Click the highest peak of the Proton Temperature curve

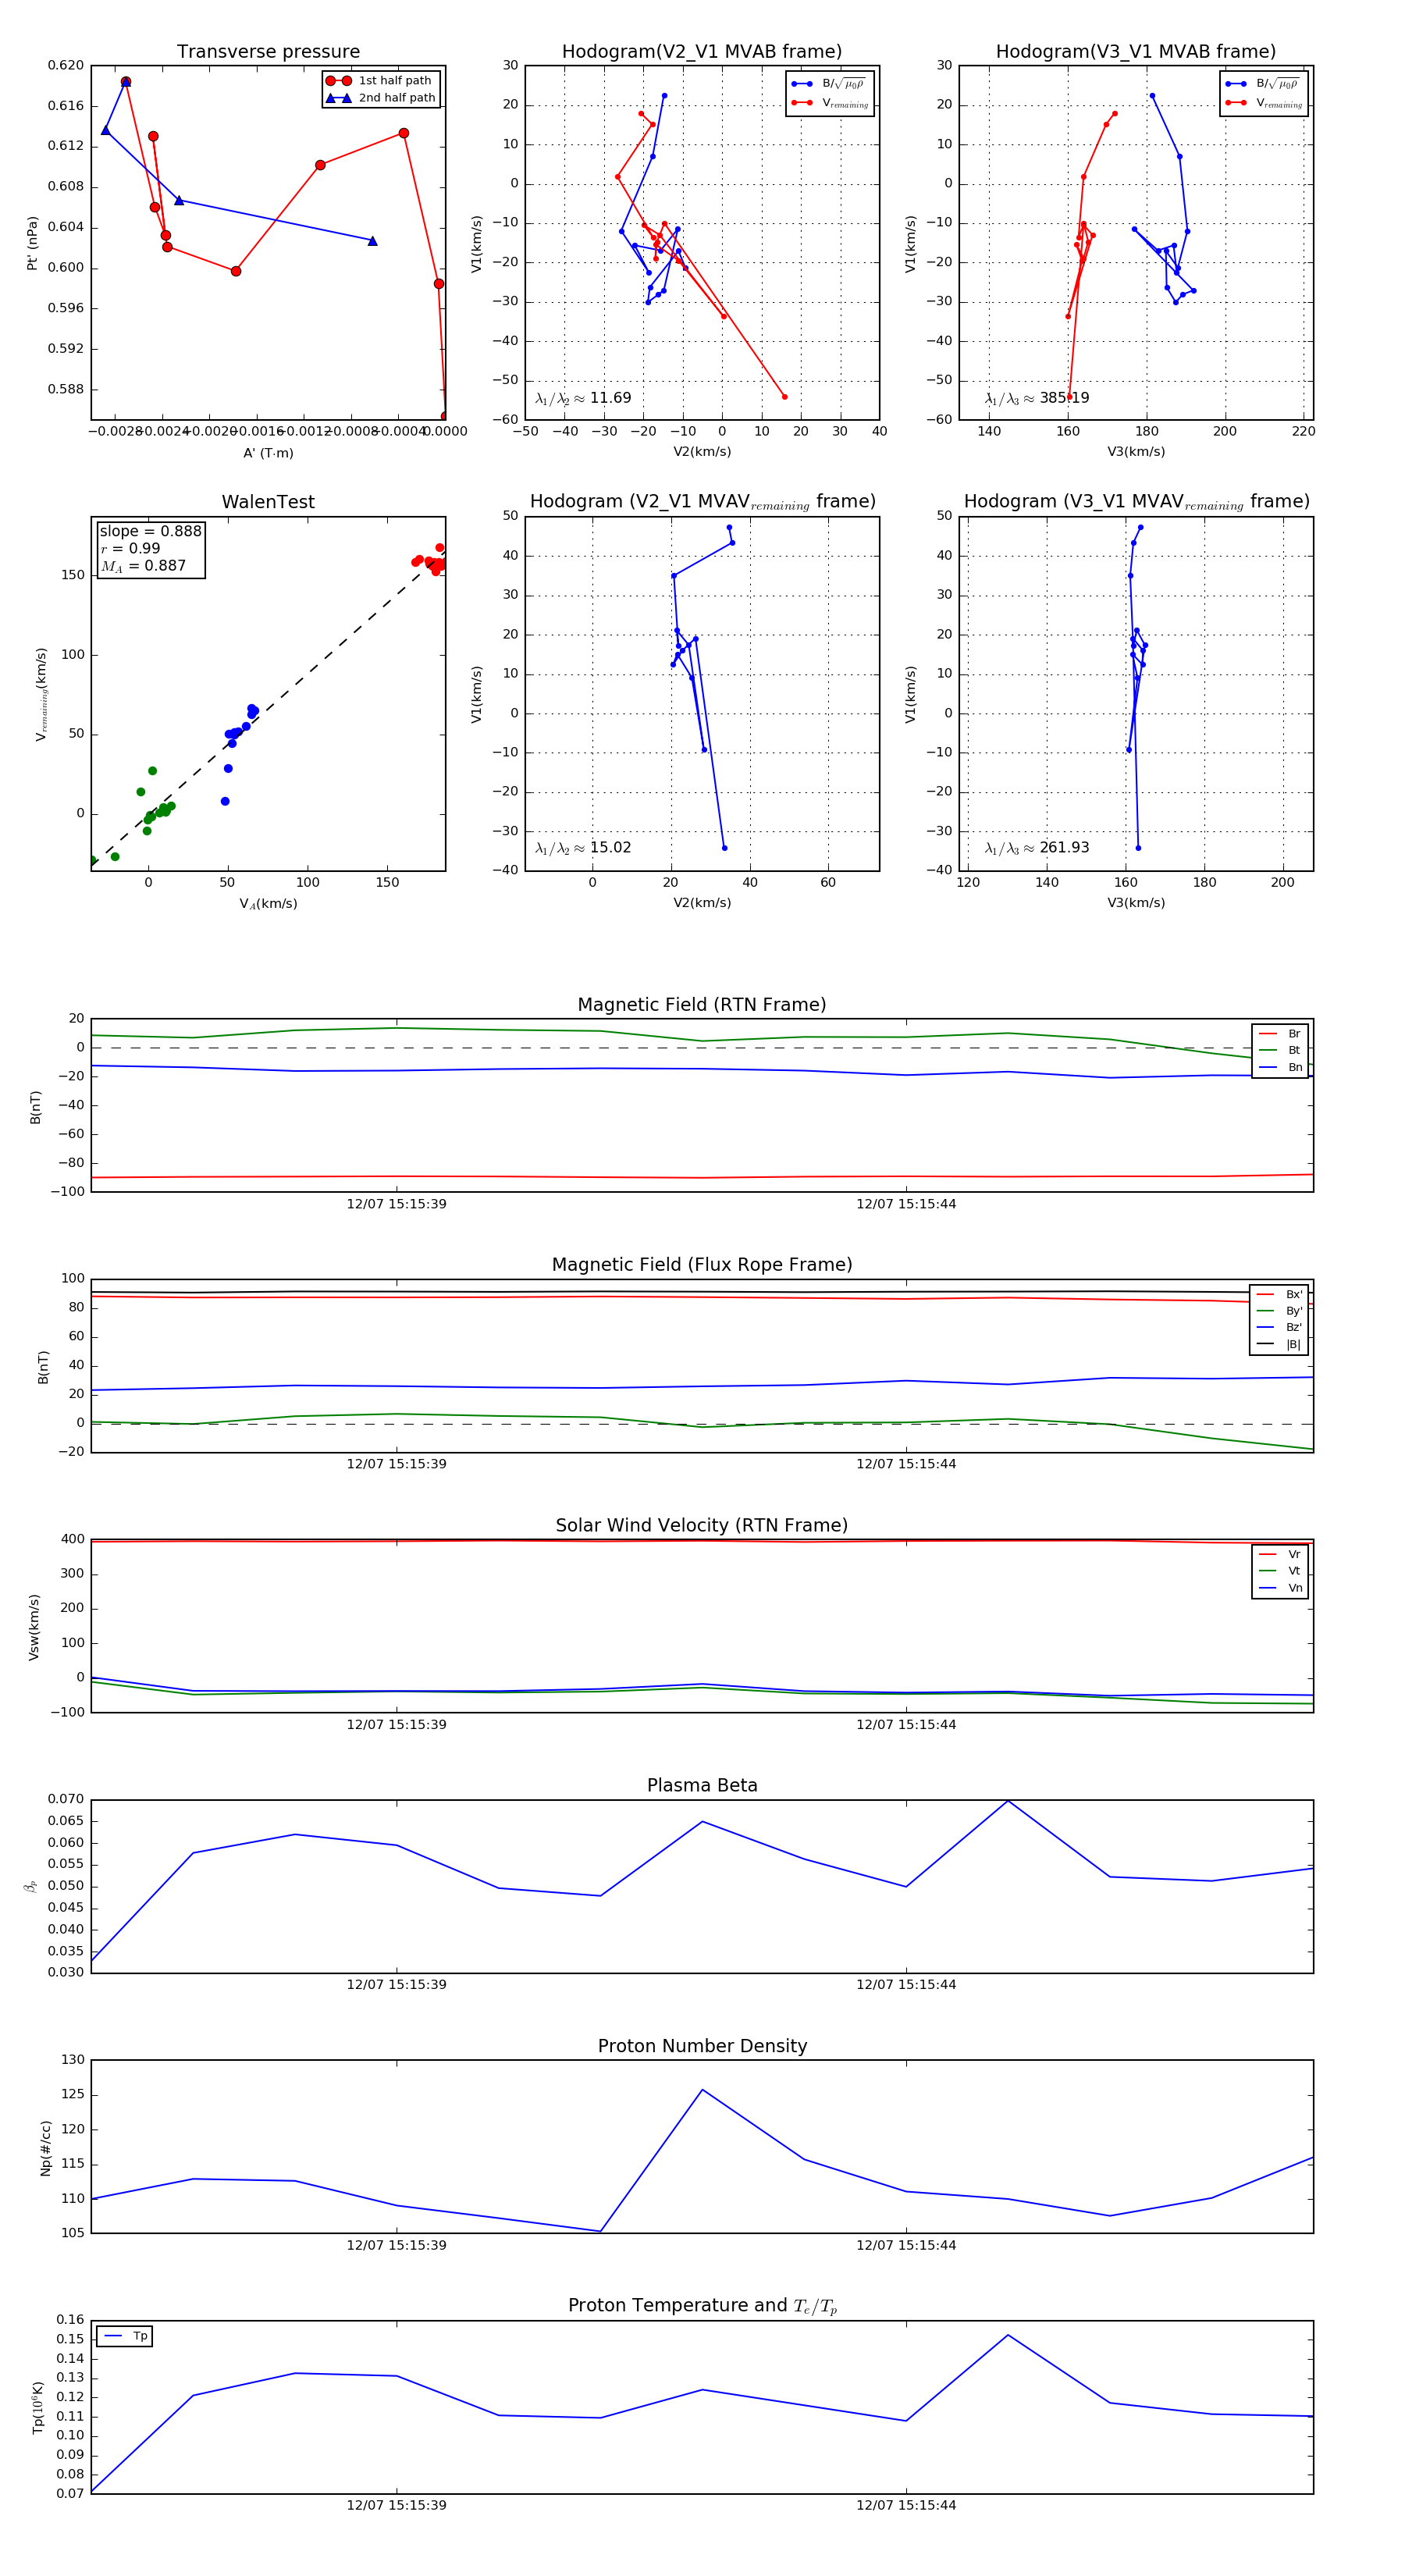click(1007, 2335)
